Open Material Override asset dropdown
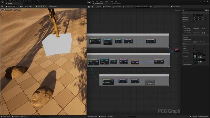 point(201,60)
